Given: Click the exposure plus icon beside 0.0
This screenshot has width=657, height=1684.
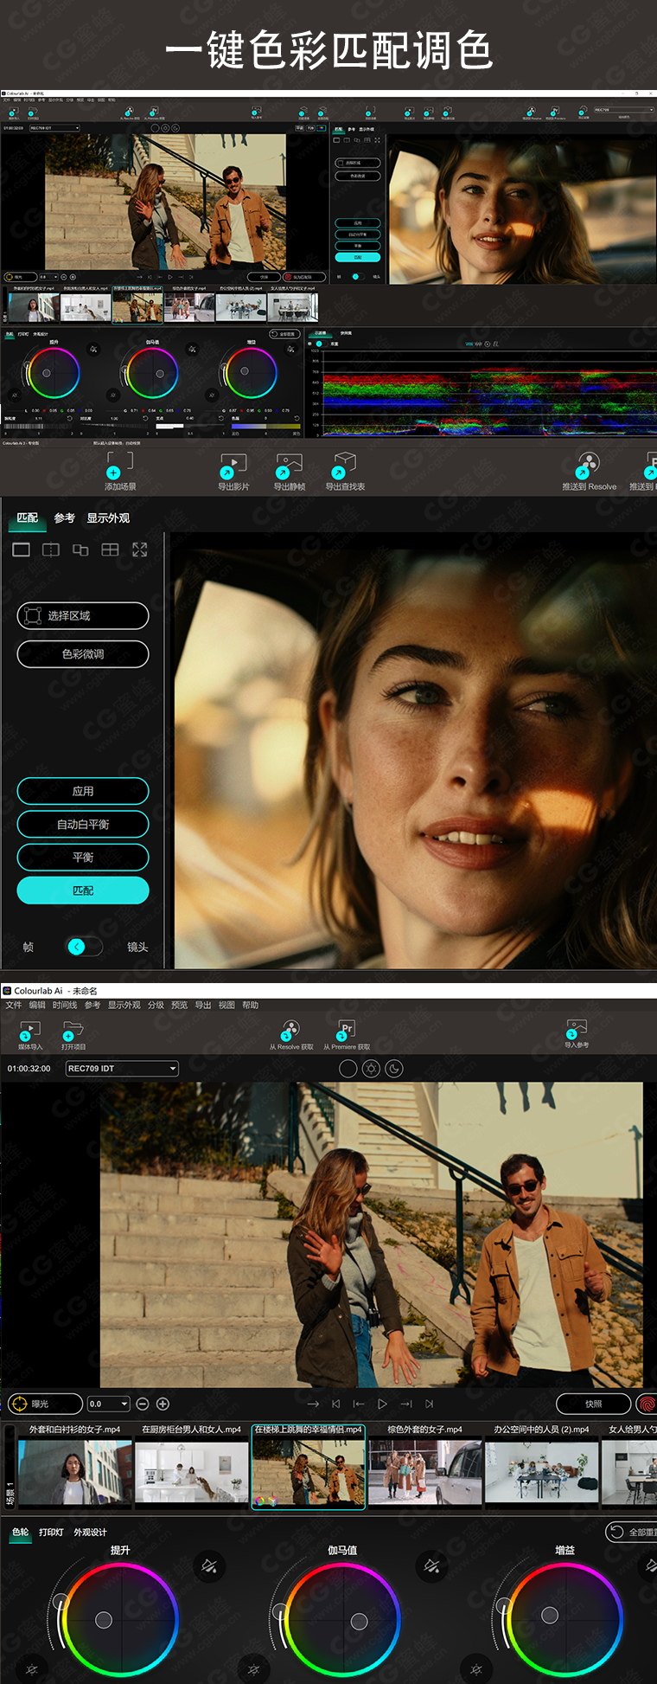Looking at the screenshot, I should tap(163, 1404).
